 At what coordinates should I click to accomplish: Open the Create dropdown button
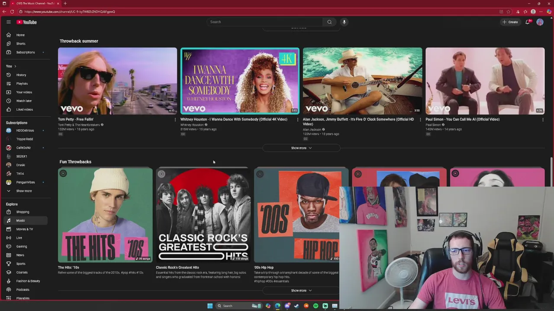click(x=510, y=22)
